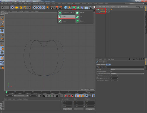The width and height of the screenshot is (147, 113).
Task: Click the Record Active Objects button
Action: [66, 96]
